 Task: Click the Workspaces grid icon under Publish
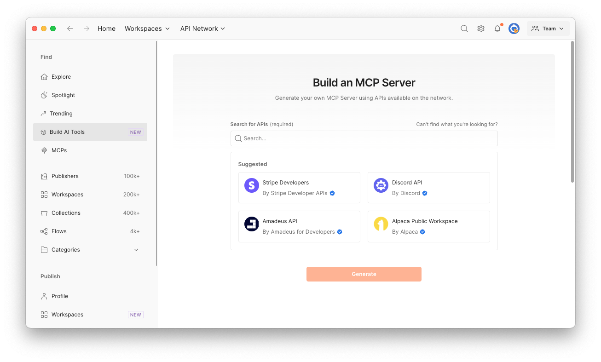pyautogui.click(x=44, y=315)
